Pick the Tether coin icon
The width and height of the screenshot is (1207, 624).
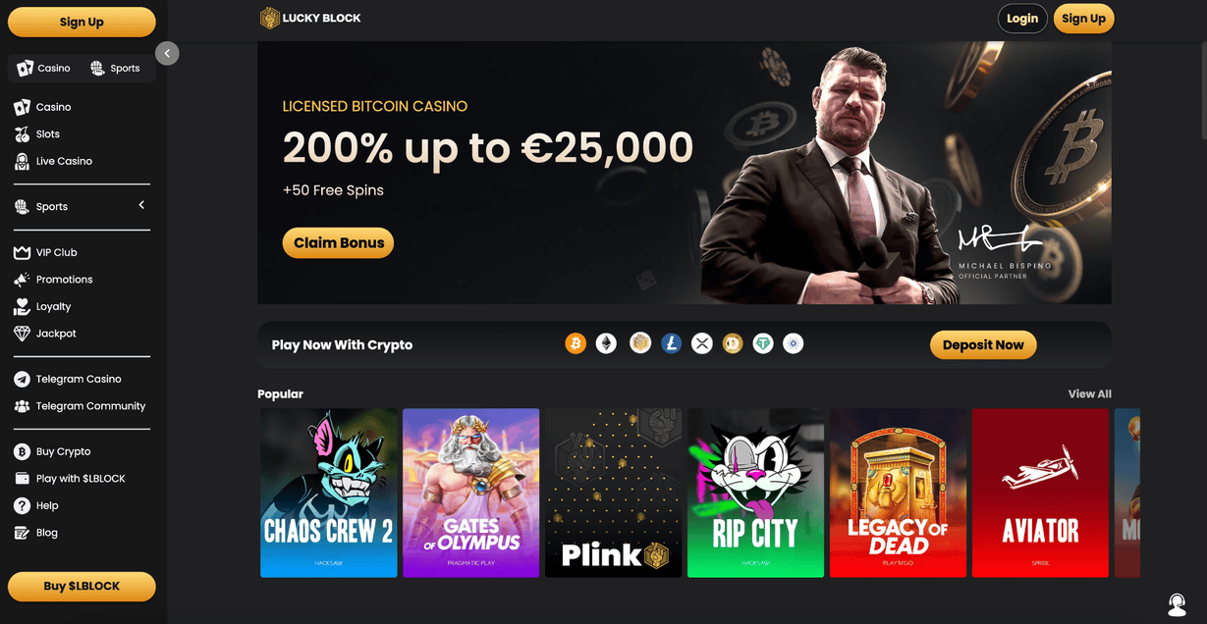point(763,343)
